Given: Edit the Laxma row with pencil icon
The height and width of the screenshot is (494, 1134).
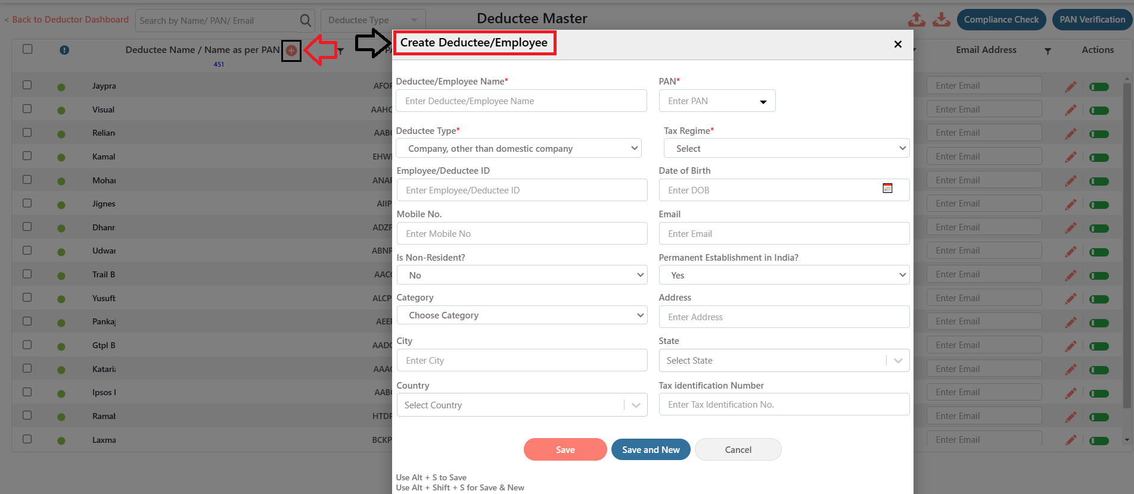Looking at the screenshot, I should [1071, 440].
